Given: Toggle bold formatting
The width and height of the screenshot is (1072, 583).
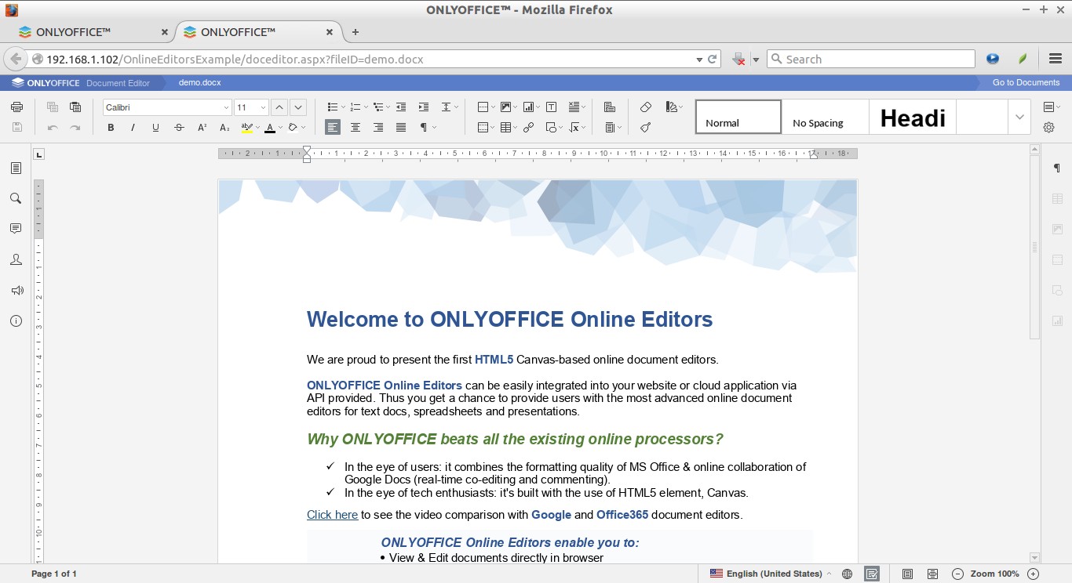Looking at the screenshot, I should pyautogui.click(x=111, y=128).
